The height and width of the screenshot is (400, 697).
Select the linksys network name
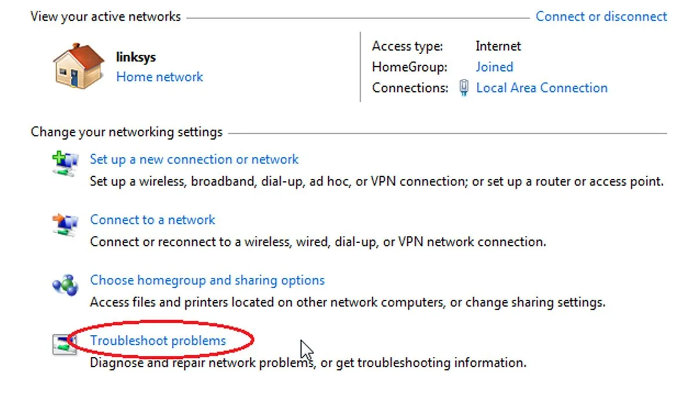tap(136, 58)
